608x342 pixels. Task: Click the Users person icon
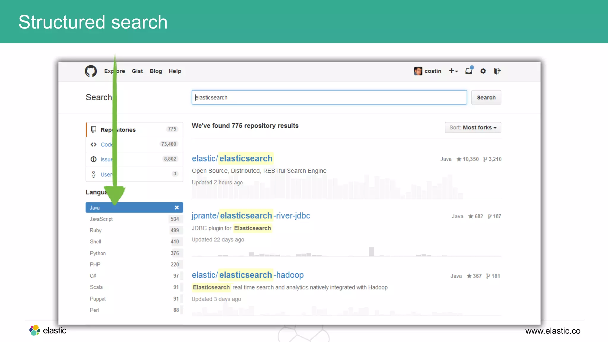94,174
